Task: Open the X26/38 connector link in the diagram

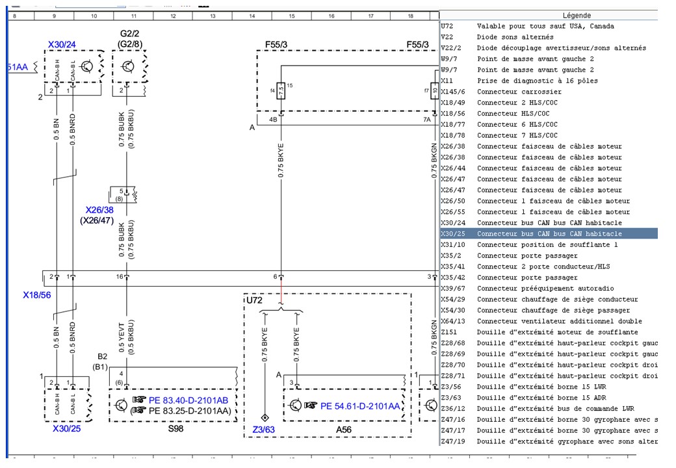Action: pos(99,210)
